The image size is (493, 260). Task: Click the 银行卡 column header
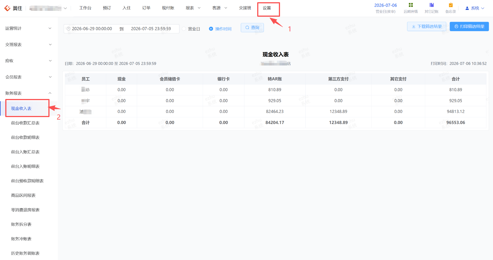coord(224,79)
